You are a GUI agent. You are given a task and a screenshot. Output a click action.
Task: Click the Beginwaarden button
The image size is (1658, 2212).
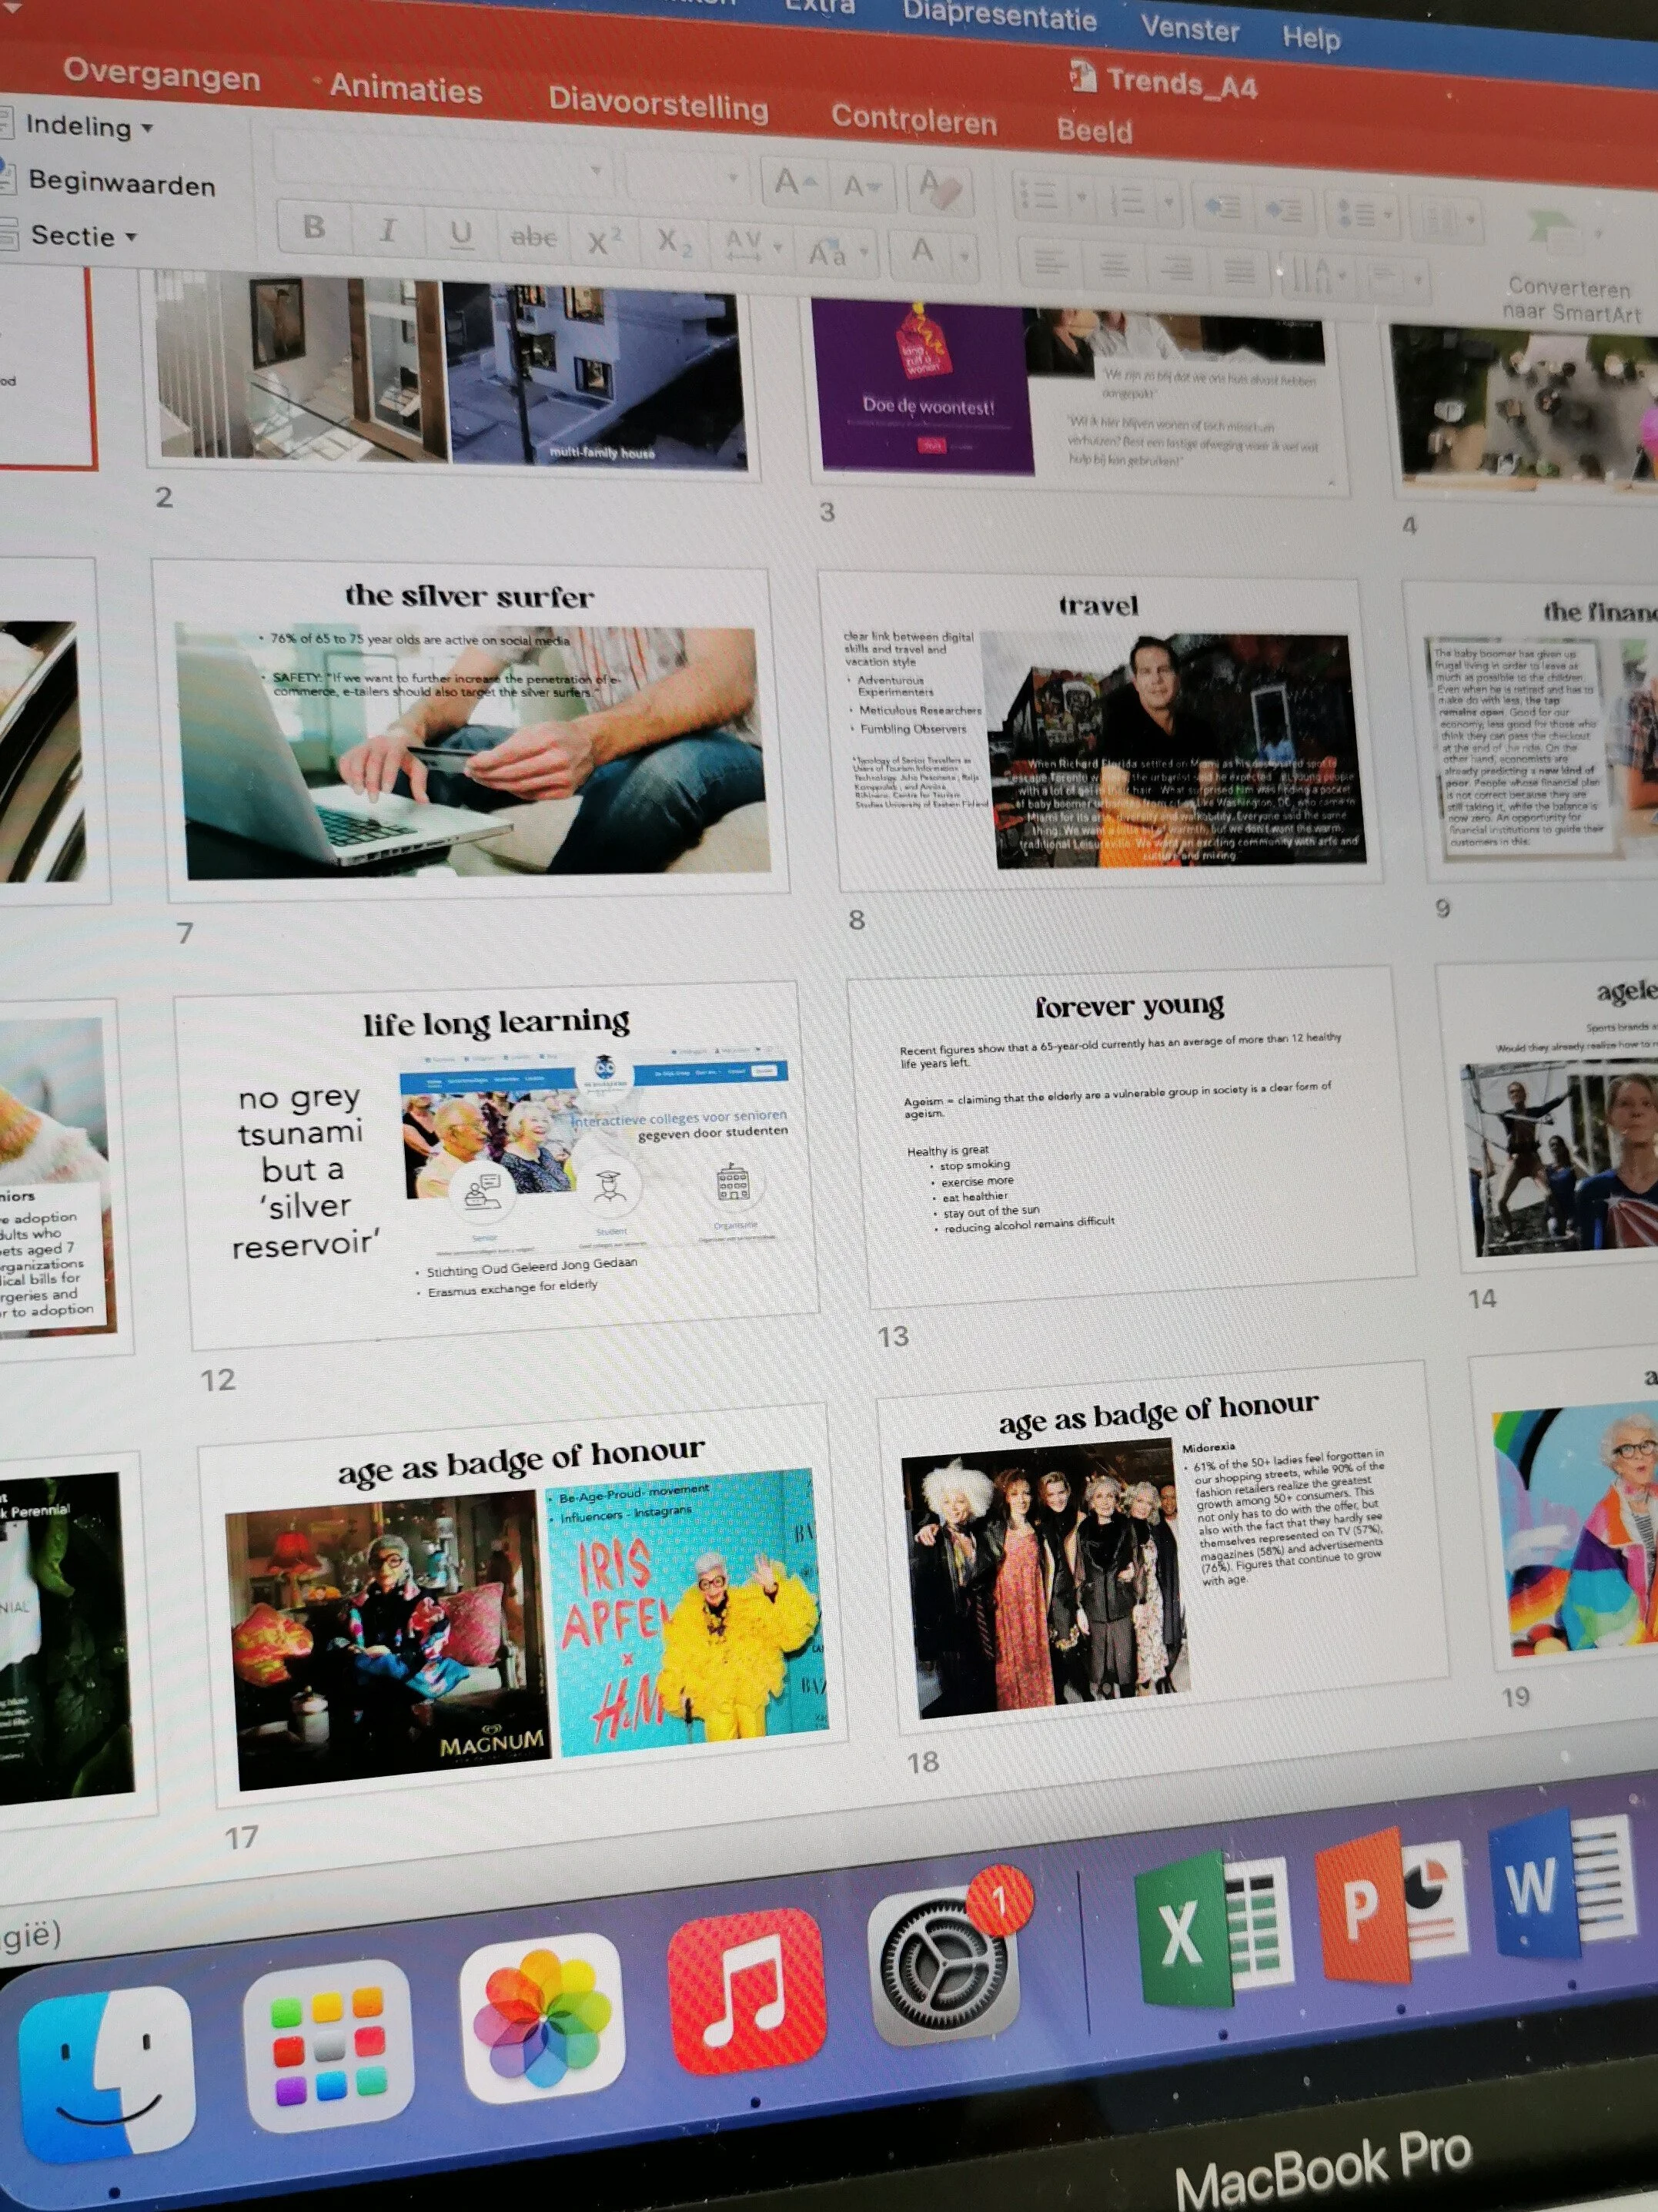click(121, 184)
